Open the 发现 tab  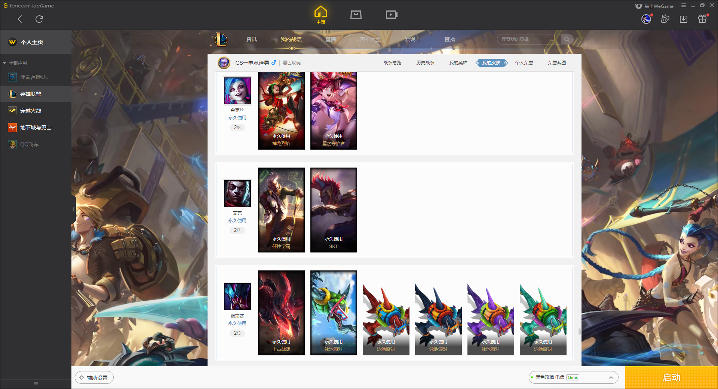coord(410,39)
